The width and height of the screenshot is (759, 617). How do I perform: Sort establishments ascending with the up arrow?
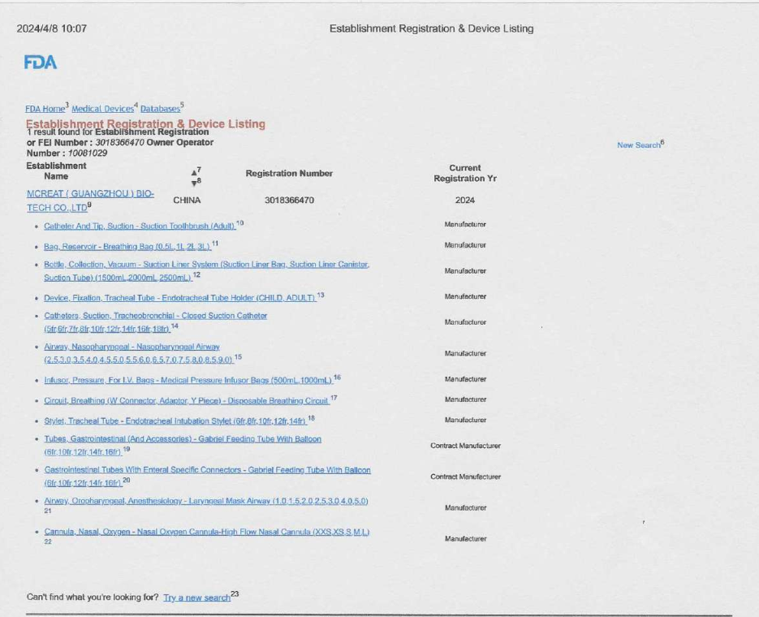[x=194, y=173]
